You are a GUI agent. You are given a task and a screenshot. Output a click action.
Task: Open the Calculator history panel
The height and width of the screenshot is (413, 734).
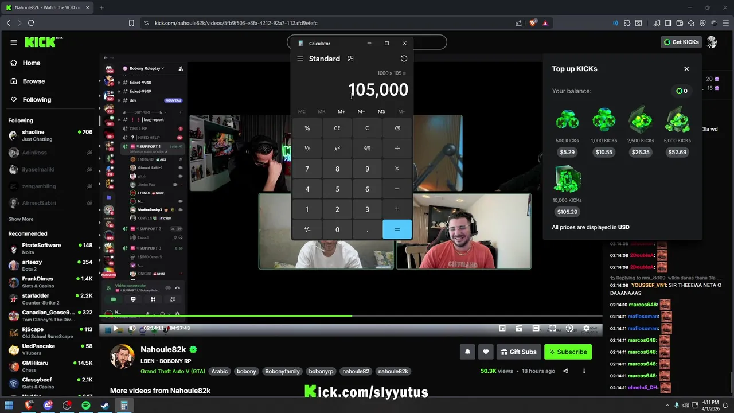tap(404, 59)
